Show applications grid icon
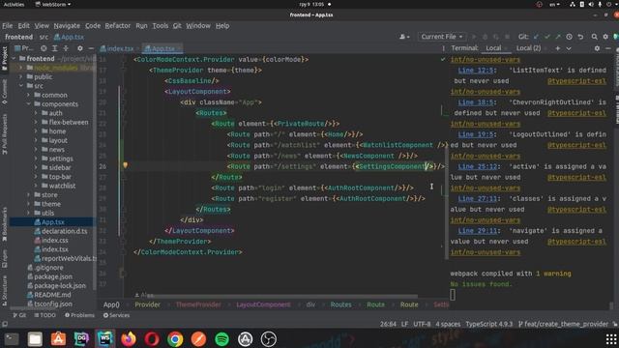This screenshot has height=348, width=619. pos(611,339)
